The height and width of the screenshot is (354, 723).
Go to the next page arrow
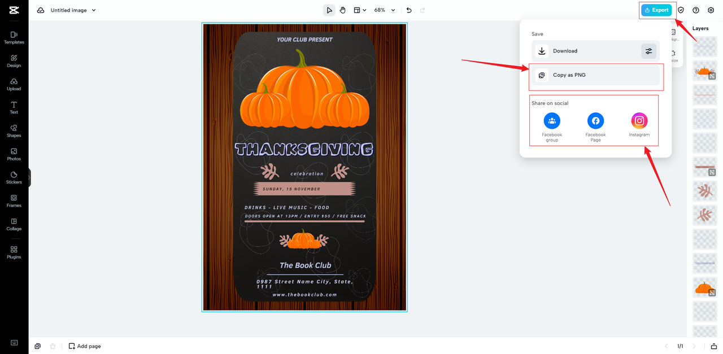pyautogui.click(x=694, y=346)
